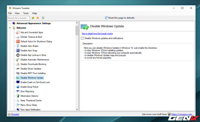Screen dimensions: 200x122
Task: Open the File menu
Action: tap(10, 13)
